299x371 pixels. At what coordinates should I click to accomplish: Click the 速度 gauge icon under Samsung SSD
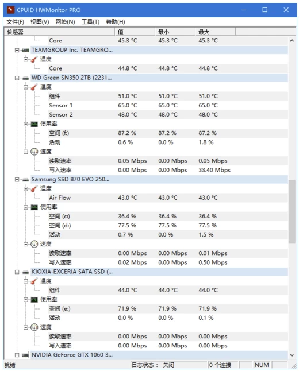click(x=34, y=244)
